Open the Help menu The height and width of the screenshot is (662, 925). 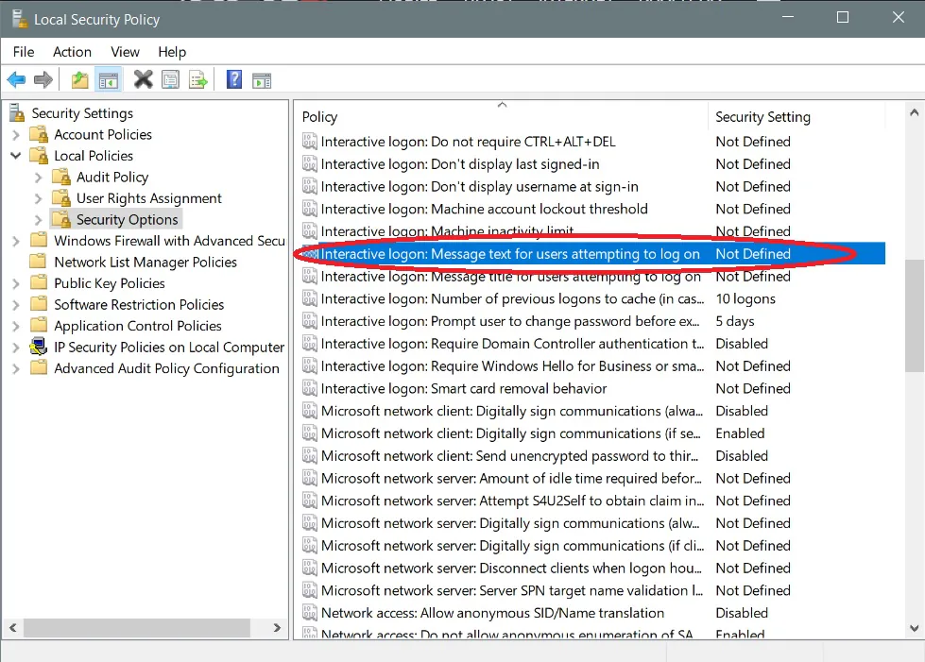coord(172,52)
